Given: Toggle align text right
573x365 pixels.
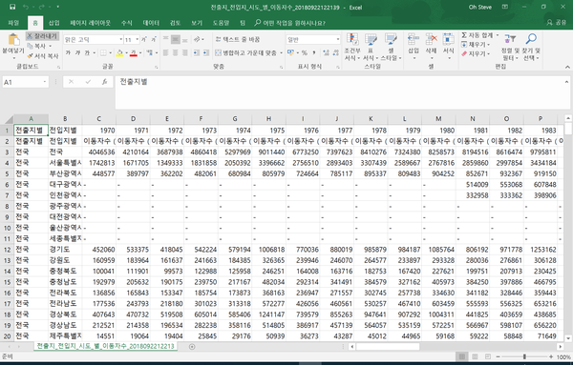Looking at the screenshot, I should pos(185,52).
